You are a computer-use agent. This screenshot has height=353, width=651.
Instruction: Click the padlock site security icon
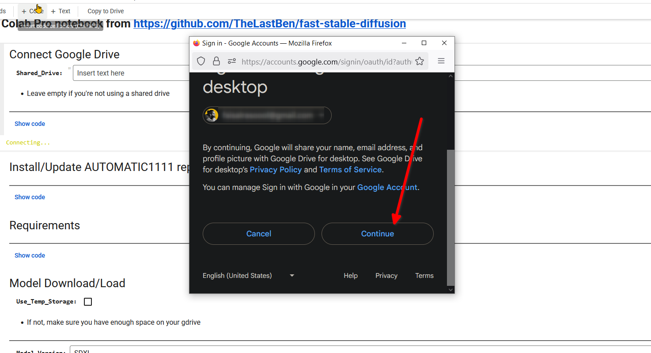pyautogui.click(x=216, y=61)
